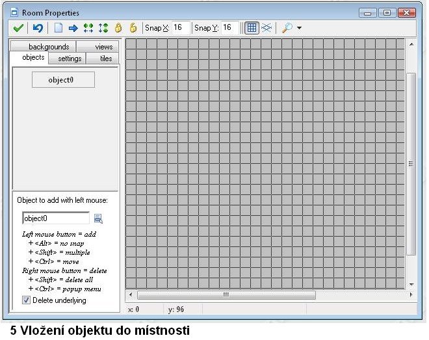Viewport: 429px width, 340px height.
Task: Toggle the show grid button
Action: pyautogui.click(x=251, y=28)
